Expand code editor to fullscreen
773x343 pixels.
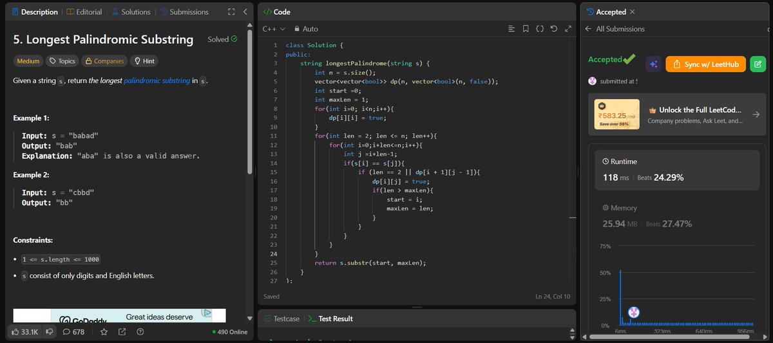coord(568,29)
